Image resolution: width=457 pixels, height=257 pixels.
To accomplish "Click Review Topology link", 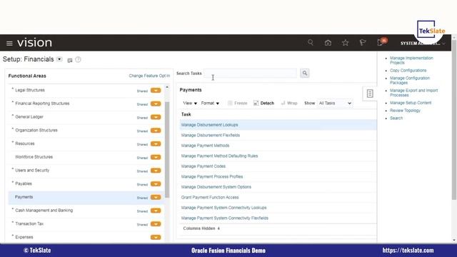I will [405, 111].
